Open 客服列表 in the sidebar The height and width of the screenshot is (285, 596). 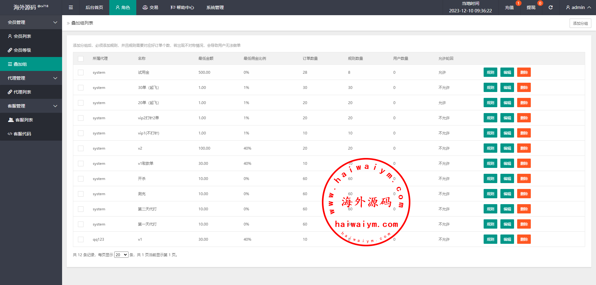24,120
